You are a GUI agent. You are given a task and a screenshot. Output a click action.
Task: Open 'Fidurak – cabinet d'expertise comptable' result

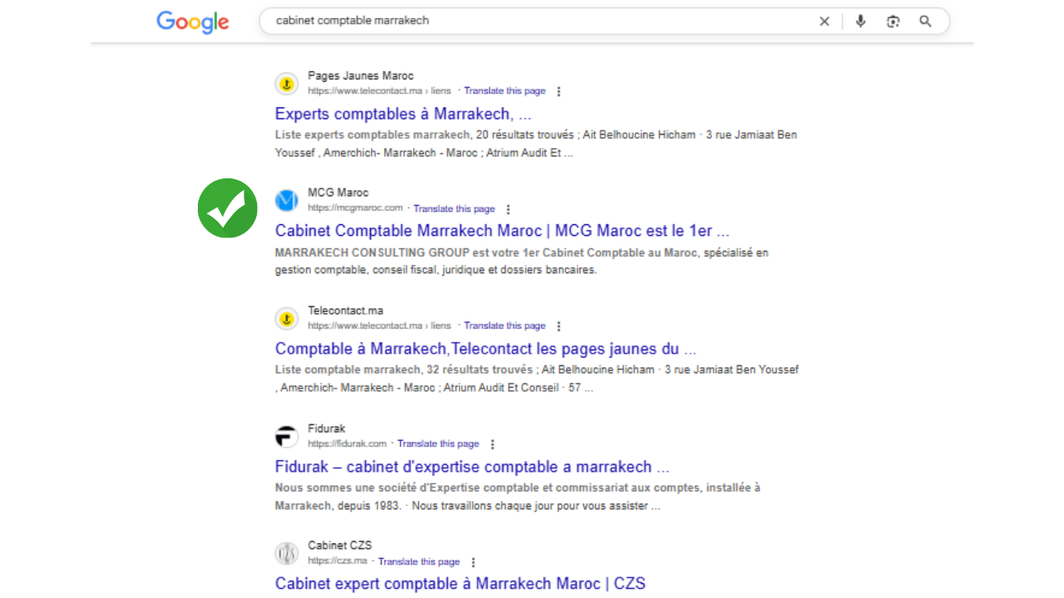click(472, 467)
